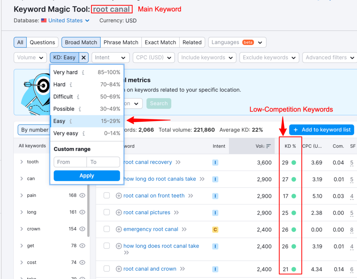Open the Include keywords dropdown

tap(207, 58)
